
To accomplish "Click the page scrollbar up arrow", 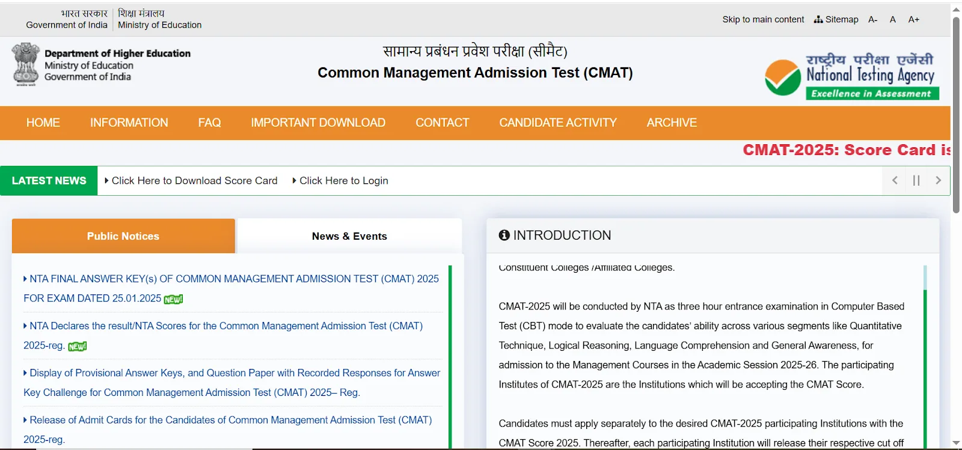I will click(x=956, y=9).
